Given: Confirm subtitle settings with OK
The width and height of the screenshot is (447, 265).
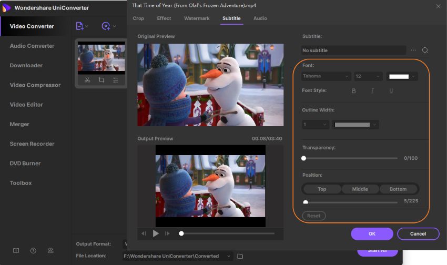Looking at the screenshot, I should point(372,233).
